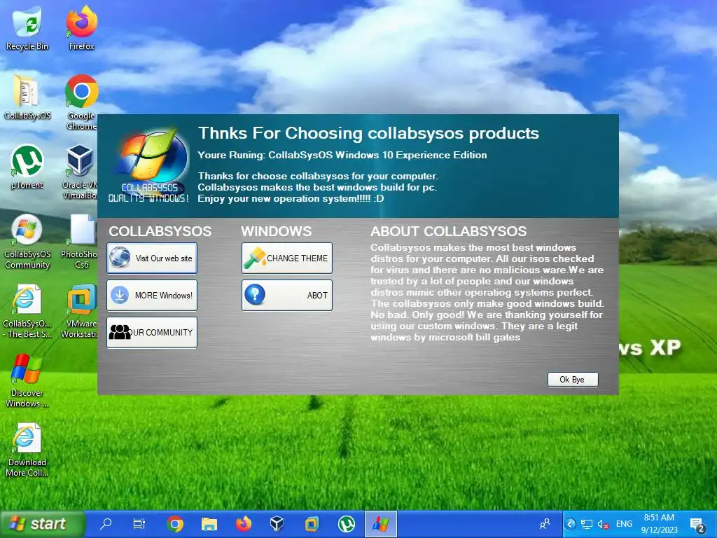Open CollabSysOS Community desktop shortcut
The width and height of the screenshot is (717, 538).
coord(27,241)
